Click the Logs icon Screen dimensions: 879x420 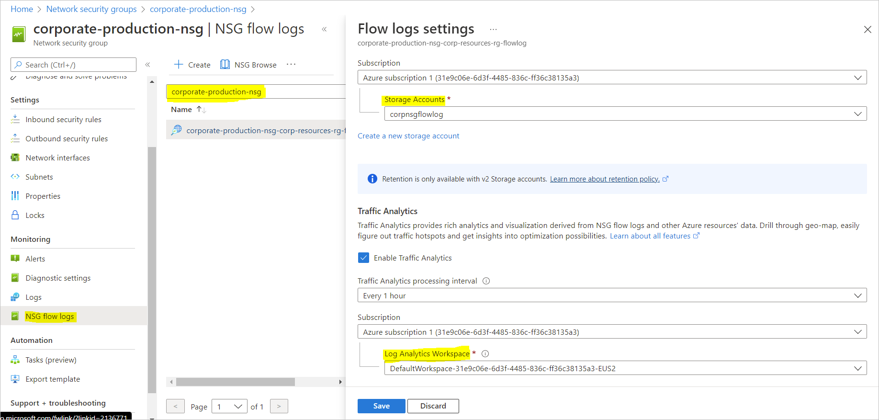pos(15,297)
